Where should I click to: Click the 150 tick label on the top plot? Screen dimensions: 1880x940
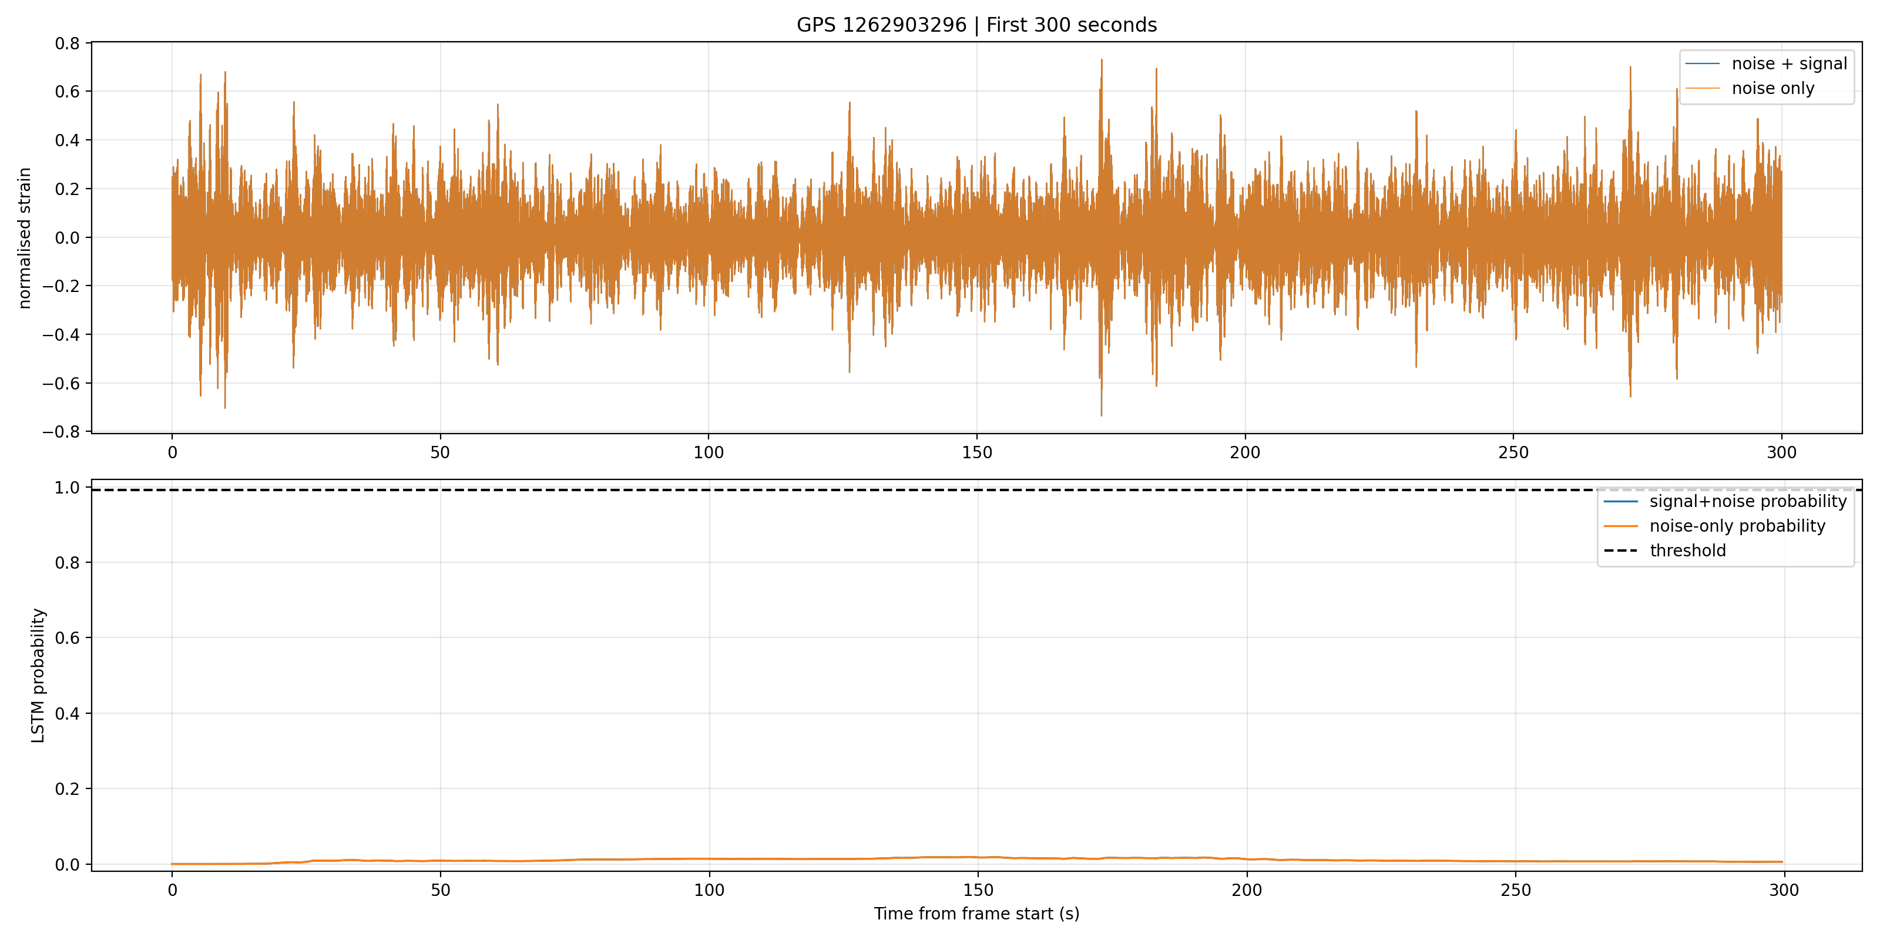976,452
